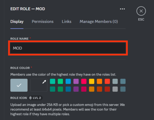
Task: Click the LVL 2 boost badge
Action: point(35,98)
